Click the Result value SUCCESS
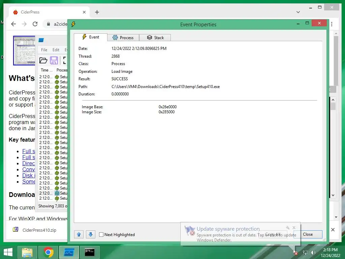Image resolution: width=345 pixels, height=259 pixels. (x=120, y=79)
